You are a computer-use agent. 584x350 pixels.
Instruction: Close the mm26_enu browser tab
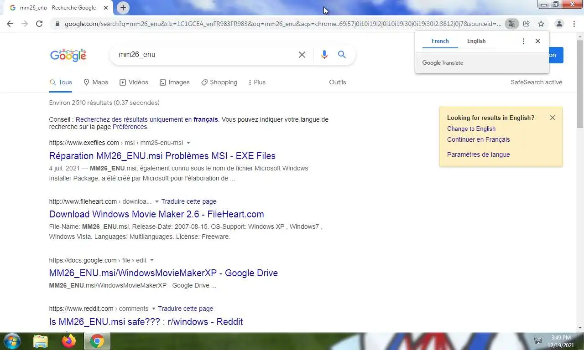pos(106,8)
